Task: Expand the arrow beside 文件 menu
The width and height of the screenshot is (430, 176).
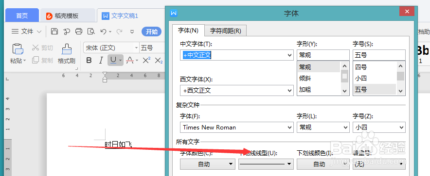Action: click(x=39, y=32)
